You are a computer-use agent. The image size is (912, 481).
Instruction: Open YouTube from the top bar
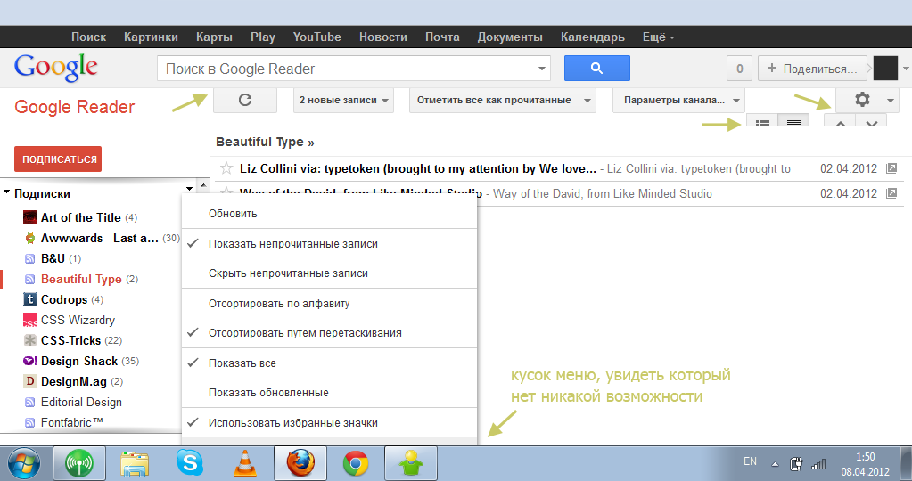coord(317,37)
